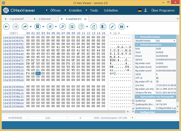This screenshot has width=181, height=131.
Task: Expand the save dropdown arrow
Action: (x=128, y=27)
